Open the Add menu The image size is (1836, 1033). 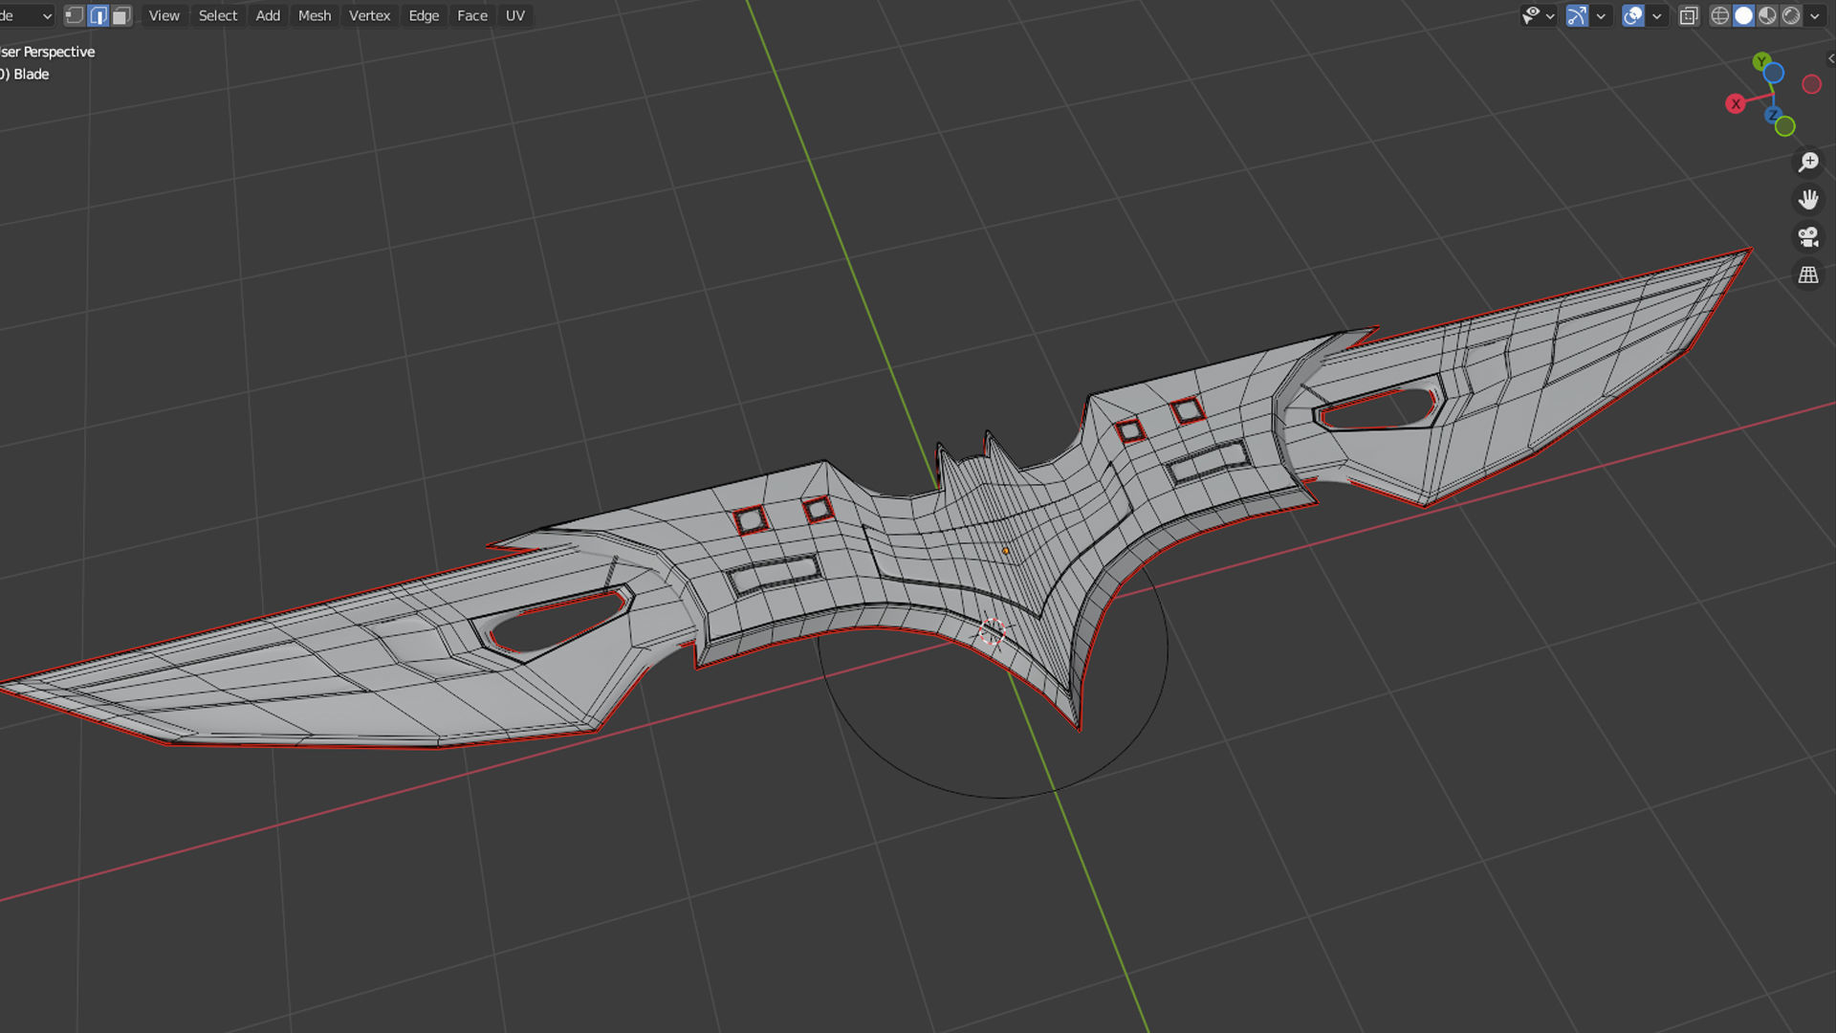pyautogui.click(x=268, y=15)
